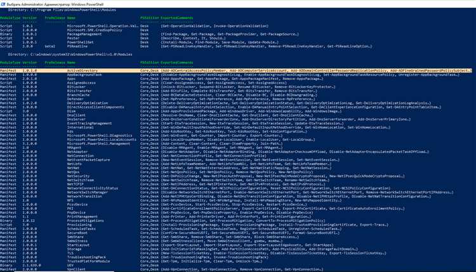Click the NetNat module name

tap(73, 168)
